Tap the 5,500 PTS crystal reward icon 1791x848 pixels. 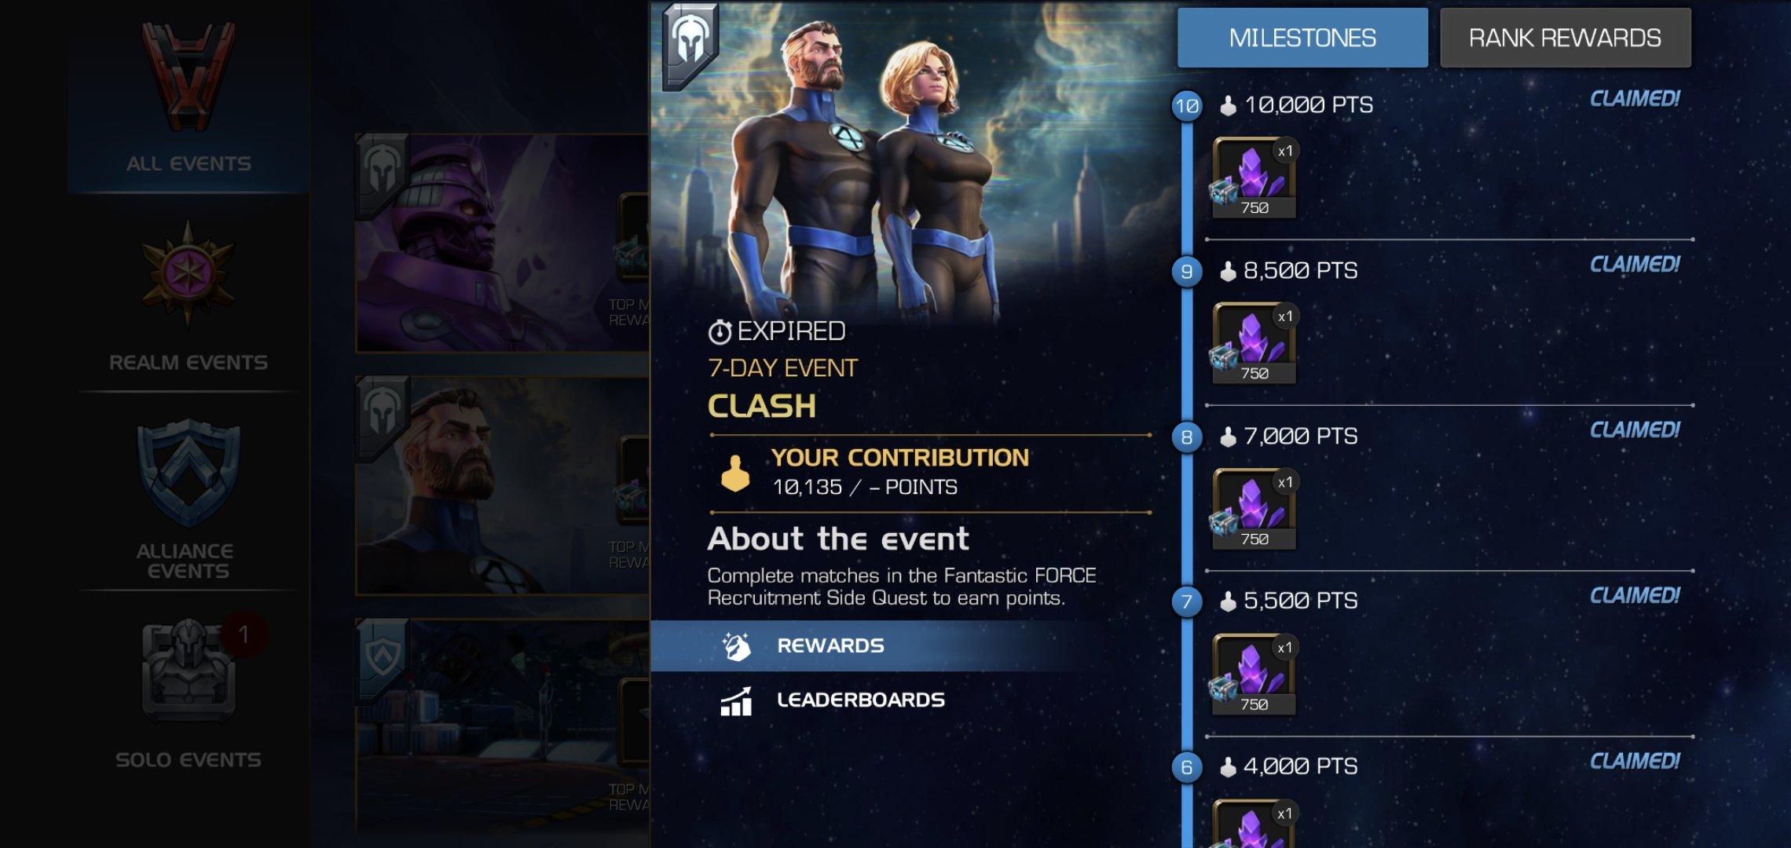[1254, 674]
